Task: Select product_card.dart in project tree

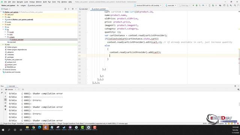Action: 18,39
